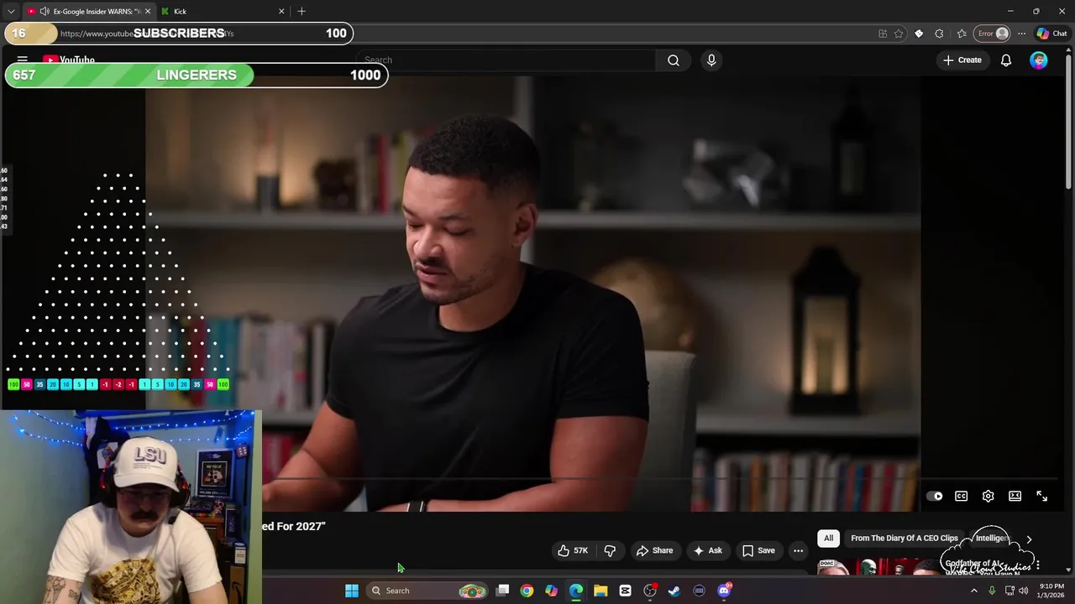This screenshot has width=1075, height=604.
Task: Open the split screen apps icon in address bar
Action: pos(883,34)
